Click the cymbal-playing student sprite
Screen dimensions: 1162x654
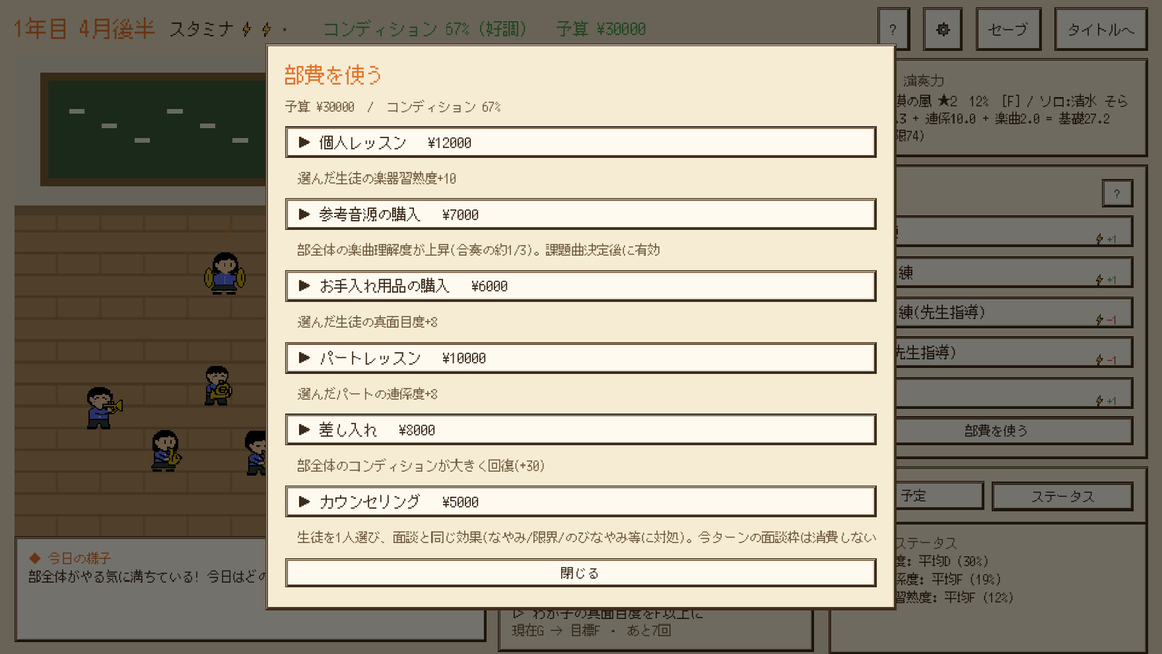tap(225, 273)
